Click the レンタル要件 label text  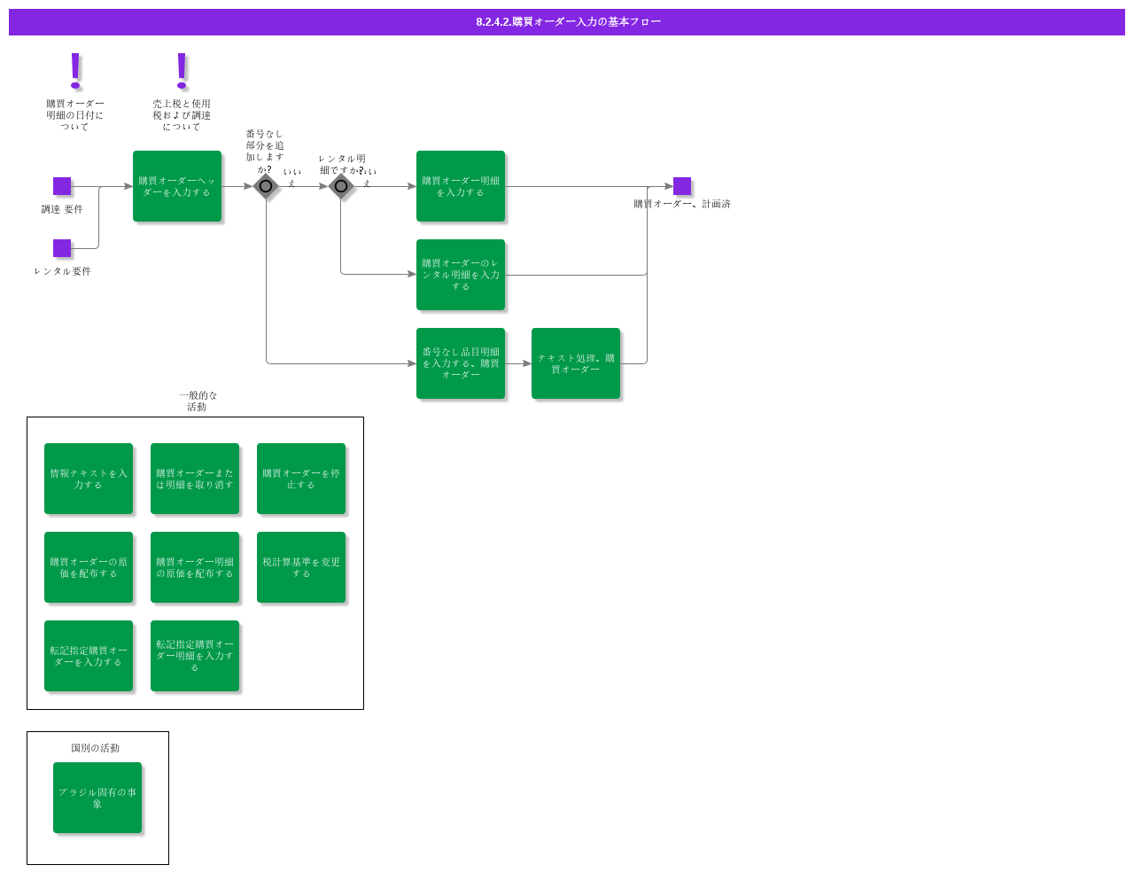click(x=62, y=271)
